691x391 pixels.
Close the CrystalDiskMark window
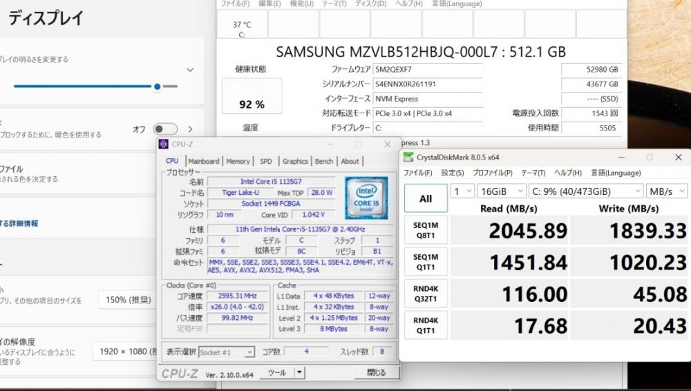point(679,158)
